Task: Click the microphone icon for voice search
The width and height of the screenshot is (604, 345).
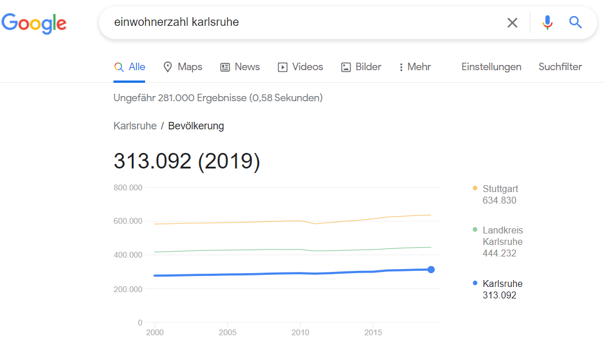Action: point(546,22)
